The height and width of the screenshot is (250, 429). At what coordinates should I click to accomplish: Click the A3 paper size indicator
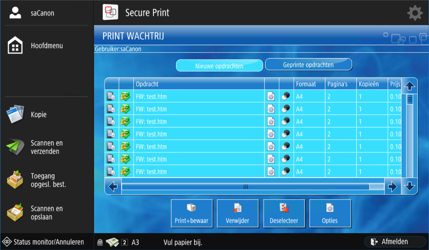135,242
